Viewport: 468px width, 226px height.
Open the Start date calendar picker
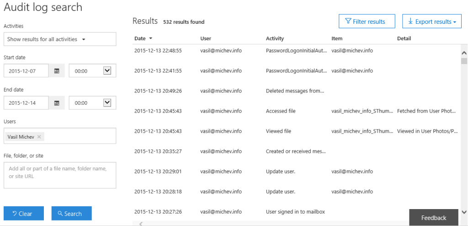click(57, 71)
